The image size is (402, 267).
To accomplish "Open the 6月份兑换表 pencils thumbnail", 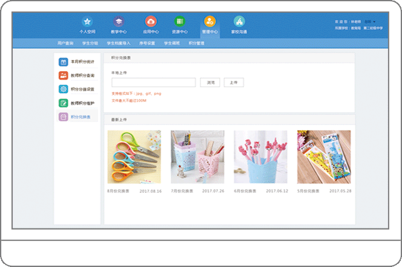I will pyautogui.click(x=260, y=157).
